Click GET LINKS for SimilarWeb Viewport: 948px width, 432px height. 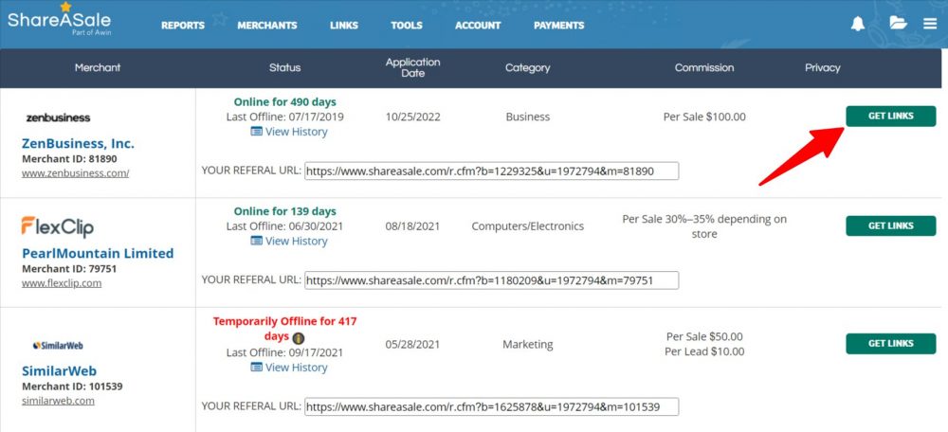point(890,343)
